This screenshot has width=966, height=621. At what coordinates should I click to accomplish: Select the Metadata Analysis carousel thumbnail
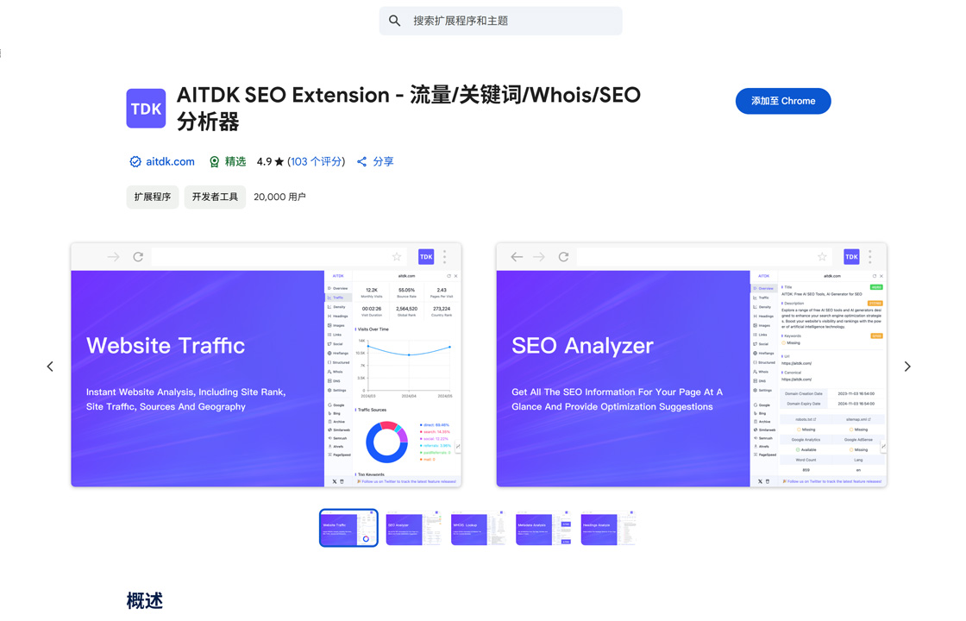pos(543,528)
